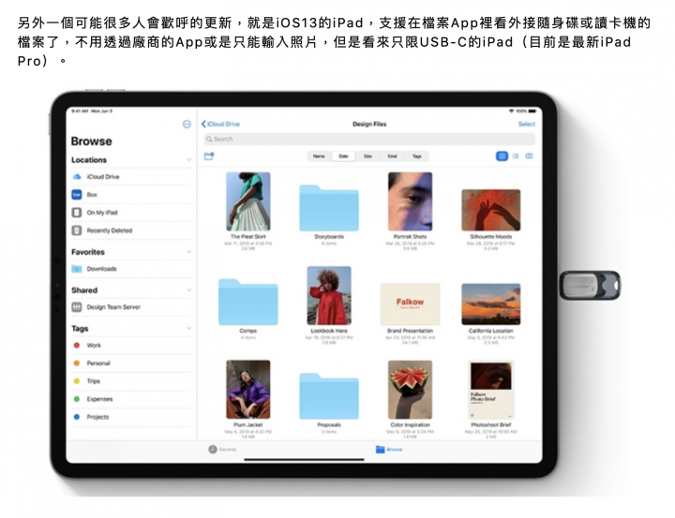Viewport: 675px width, 518px height.
Task: Open the Browse tab at bottom
Action: tap(389, 450)
